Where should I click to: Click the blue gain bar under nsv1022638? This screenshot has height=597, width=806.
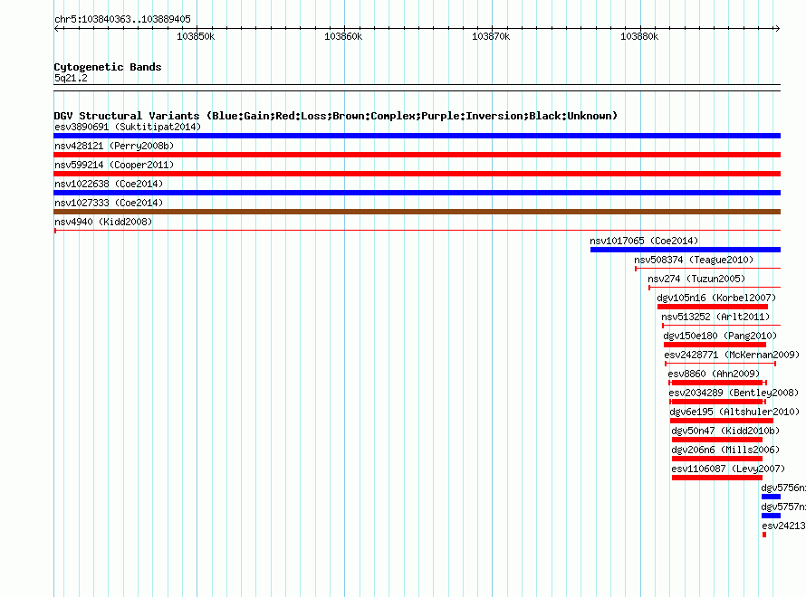click(417, 193)
